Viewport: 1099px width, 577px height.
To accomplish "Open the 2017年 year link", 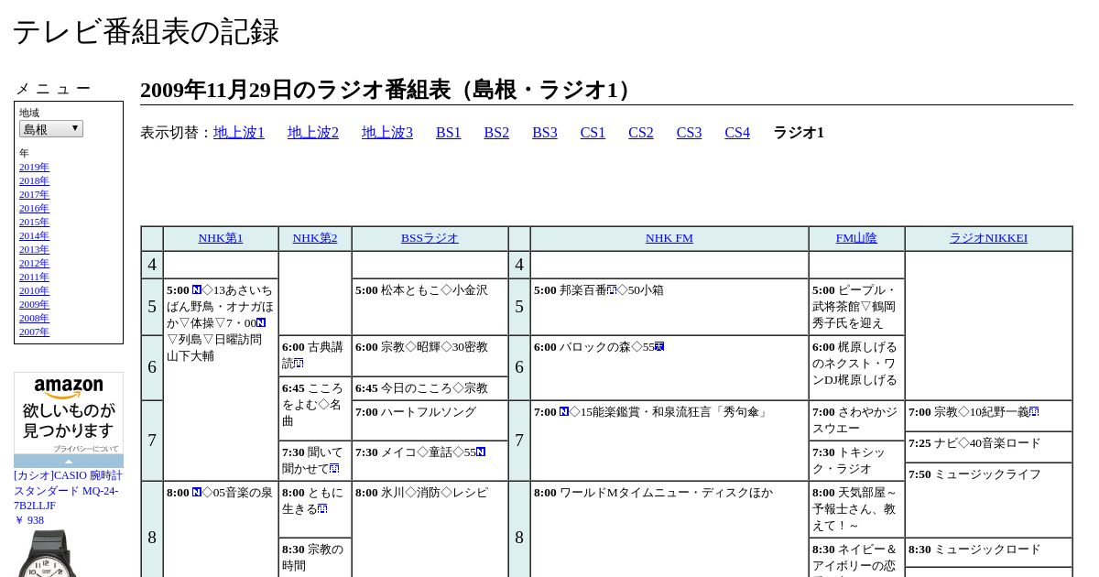I will click(34, 194).
